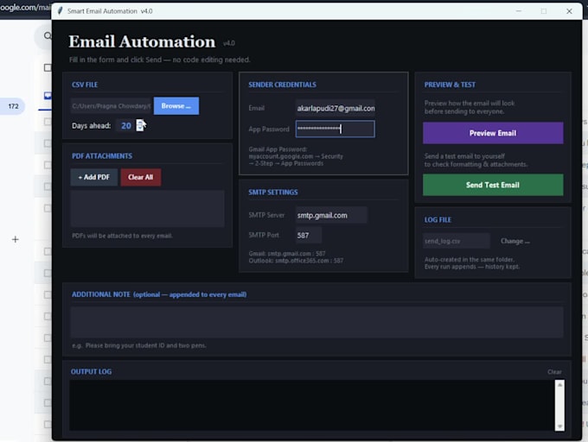
Task: Click the red Clear All button
Action: point(141,177)
